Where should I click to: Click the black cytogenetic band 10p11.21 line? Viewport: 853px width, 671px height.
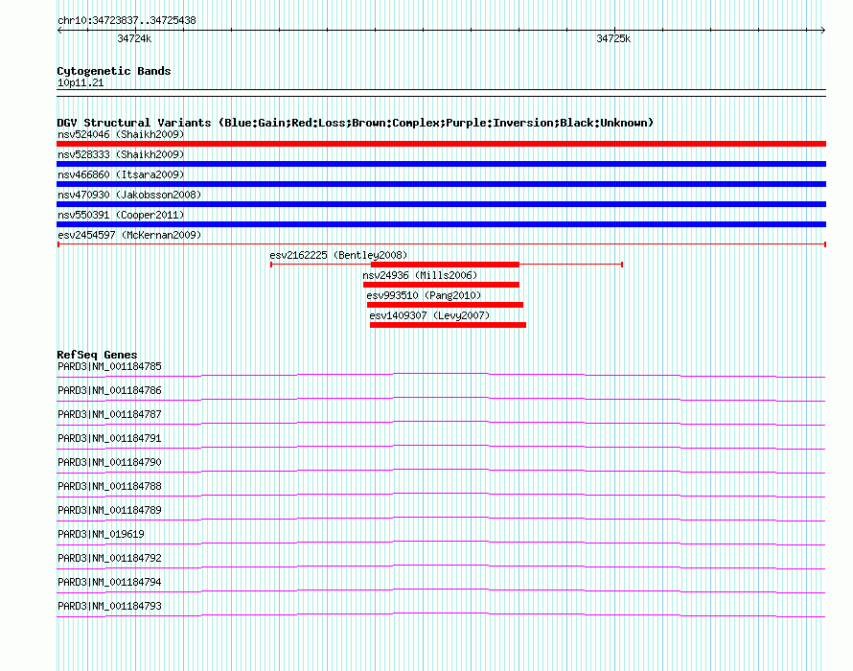point(441,93)
